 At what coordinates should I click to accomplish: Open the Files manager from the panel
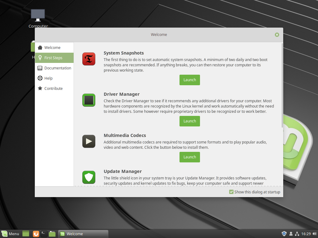[x=52, y=234]
